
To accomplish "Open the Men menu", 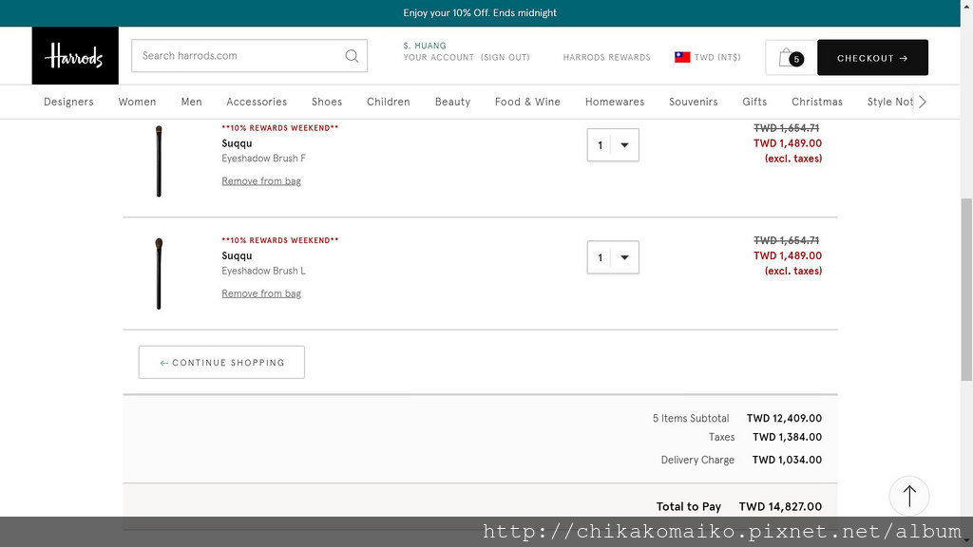I will click(x=191, y=102).
